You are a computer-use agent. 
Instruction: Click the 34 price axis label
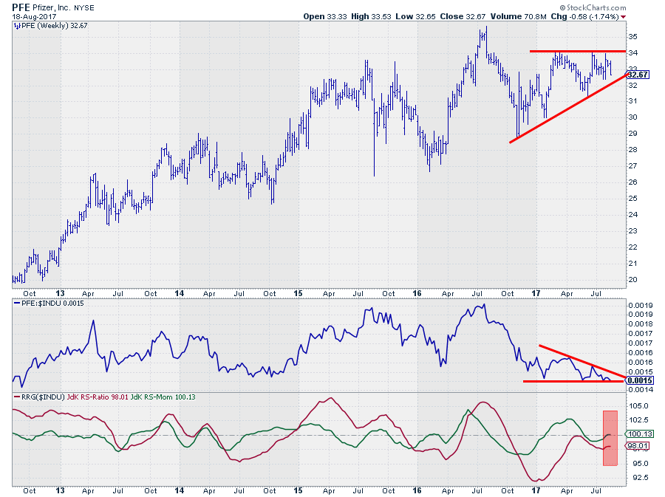point(632,53)
